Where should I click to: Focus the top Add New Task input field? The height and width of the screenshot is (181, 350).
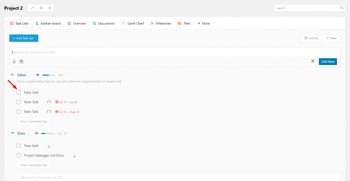point(175,52)
